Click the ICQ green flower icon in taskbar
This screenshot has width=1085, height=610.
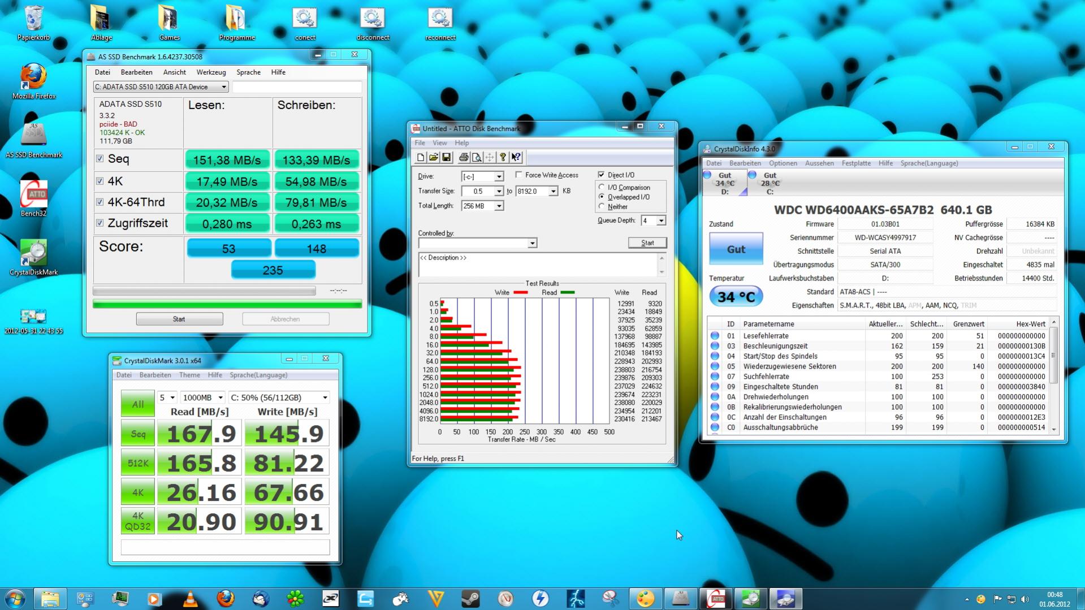[x=296, y=598]
